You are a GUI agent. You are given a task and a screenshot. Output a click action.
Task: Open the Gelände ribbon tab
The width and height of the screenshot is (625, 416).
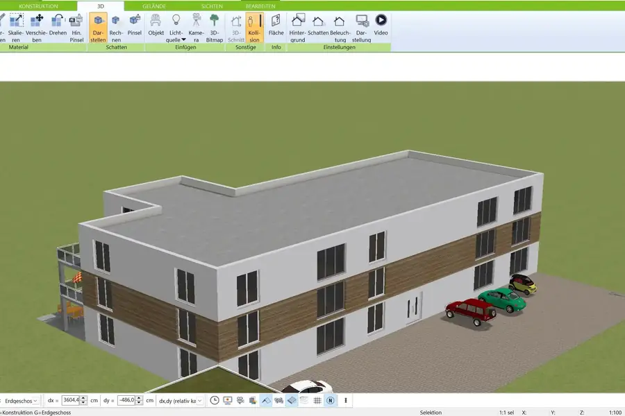tap(154, 6)
